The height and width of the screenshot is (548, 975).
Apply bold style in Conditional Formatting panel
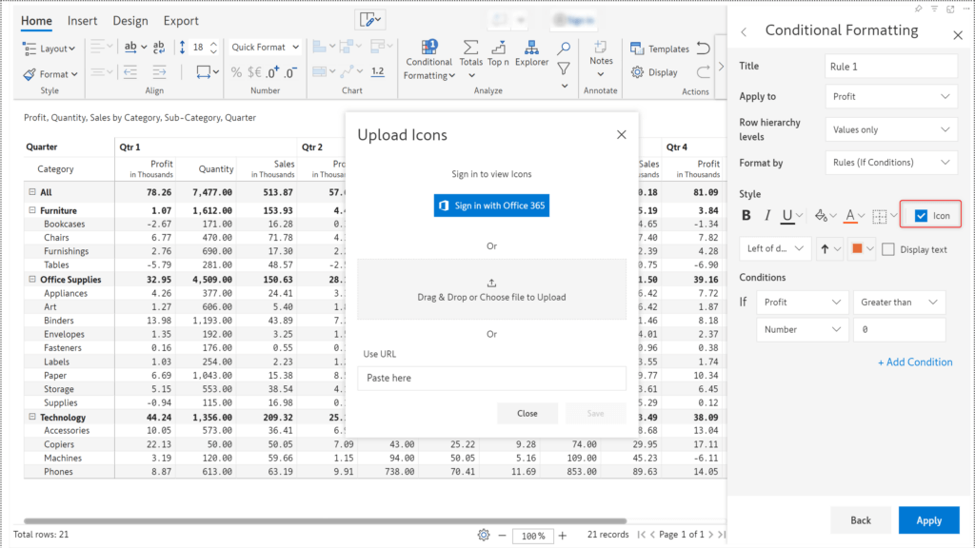(746, 215)
